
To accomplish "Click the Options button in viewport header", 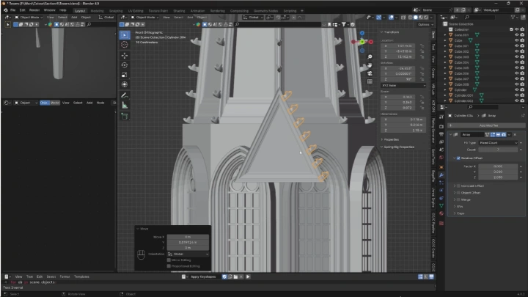I will tap(424, 25).
